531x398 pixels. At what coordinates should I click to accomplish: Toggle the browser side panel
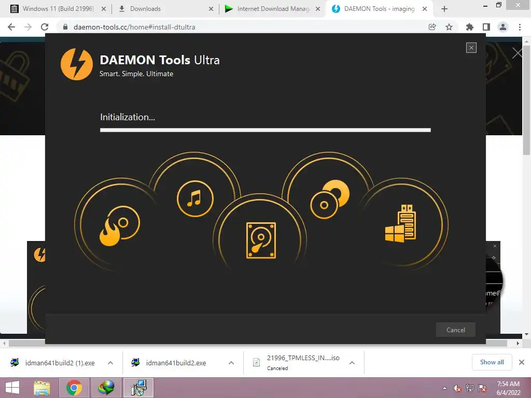coord(486,27)
